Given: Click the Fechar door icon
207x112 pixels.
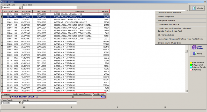Looking at the screenshot, I should tap(195, 54).
